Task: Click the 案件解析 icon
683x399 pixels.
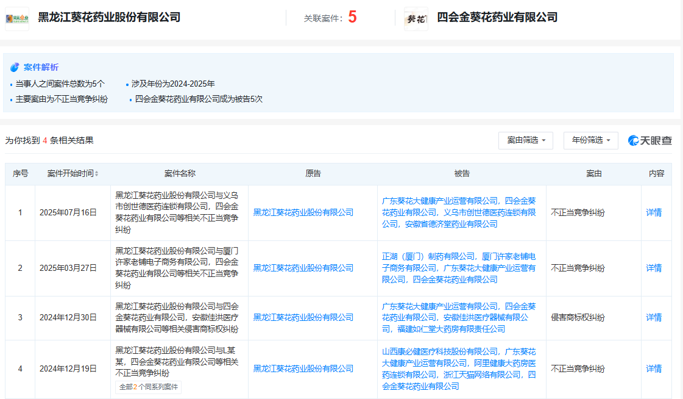Action: [15, 67]
